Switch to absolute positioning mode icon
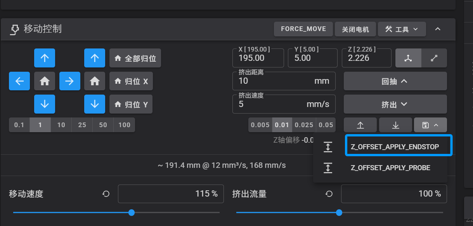473x226 pixels. point(408,58)
